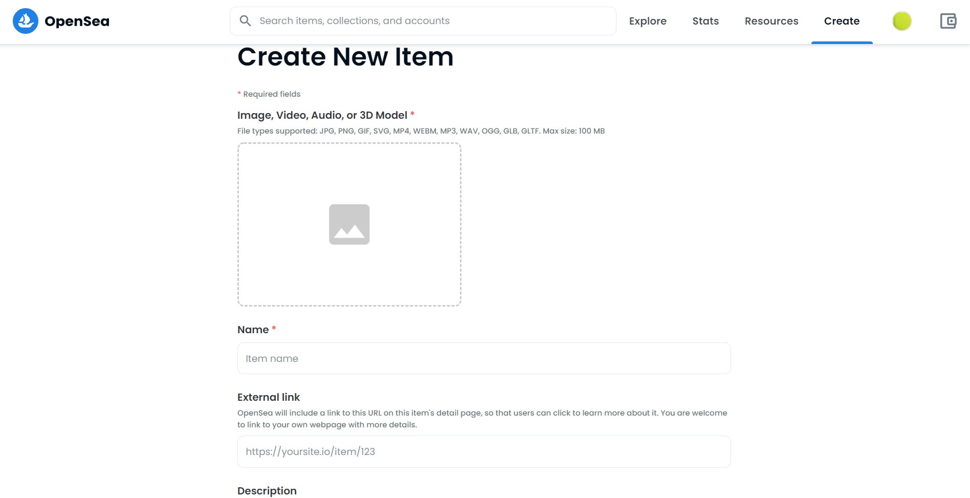Open the Explore menu
This screenshot has width=970, height=498.
[x=647, y=21]
